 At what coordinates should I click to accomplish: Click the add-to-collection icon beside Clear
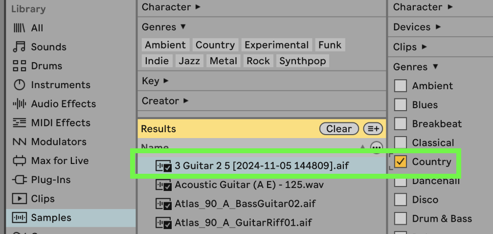[373, 129]
